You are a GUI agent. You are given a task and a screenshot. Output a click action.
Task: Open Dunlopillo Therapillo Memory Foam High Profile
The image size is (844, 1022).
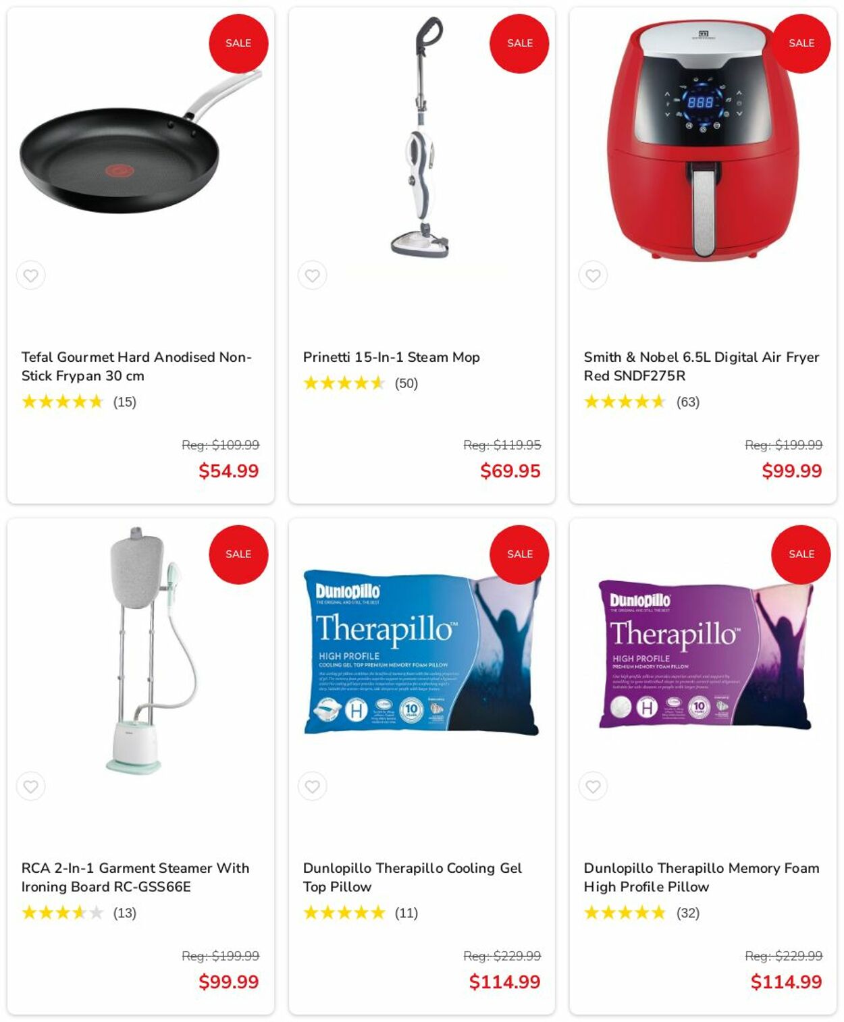(702, 877)
